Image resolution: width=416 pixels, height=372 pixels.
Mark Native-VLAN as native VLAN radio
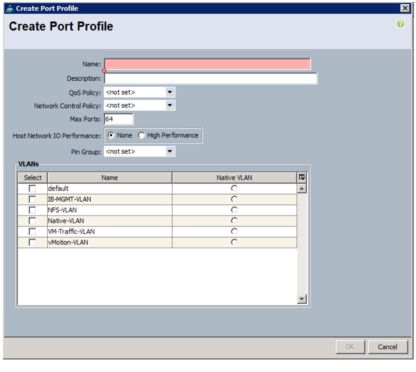[234, 220]
